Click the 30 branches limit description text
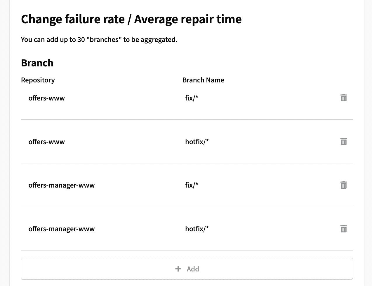 tap(99, 40)
